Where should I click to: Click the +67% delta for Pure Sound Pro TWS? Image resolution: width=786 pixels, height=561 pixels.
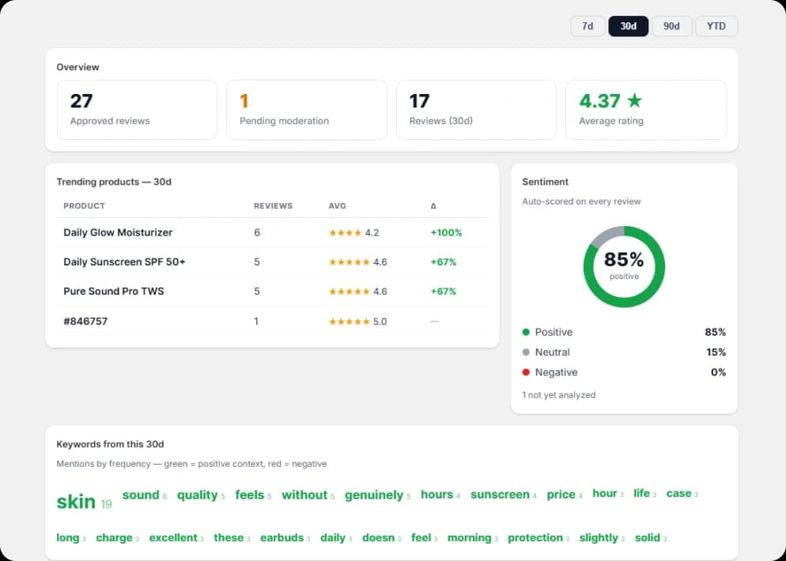(x=443, y=292)
